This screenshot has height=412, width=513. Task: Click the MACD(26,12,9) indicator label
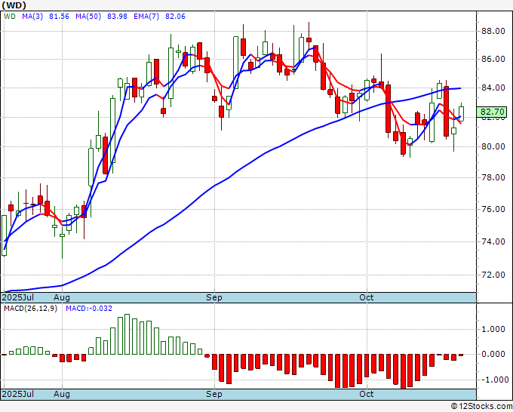coord(30,309)
